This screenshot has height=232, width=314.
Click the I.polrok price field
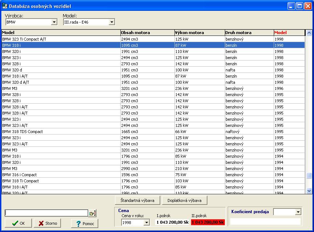(x=173, y=222)
